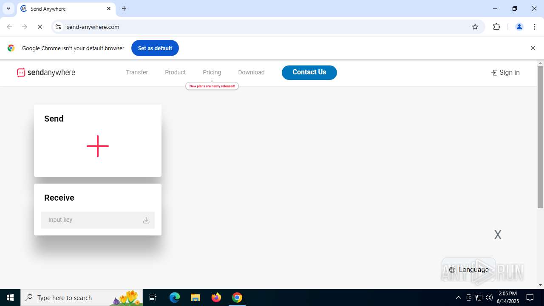Open the Transfer menu item
This screenshot has height=306, width=544.
click(137, 72)
